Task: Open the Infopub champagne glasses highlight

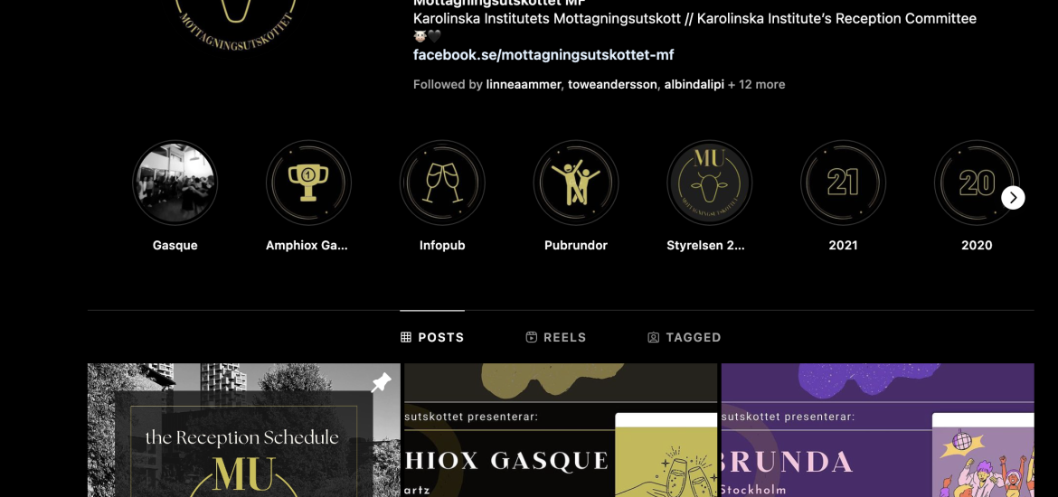Action: 442,183
